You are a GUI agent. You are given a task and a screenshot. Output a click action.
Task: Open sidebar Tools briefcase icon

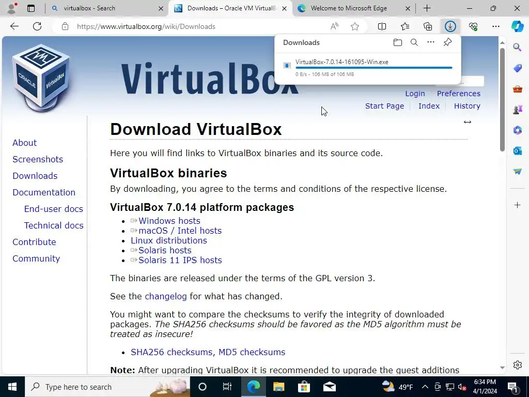pos(518,89)
